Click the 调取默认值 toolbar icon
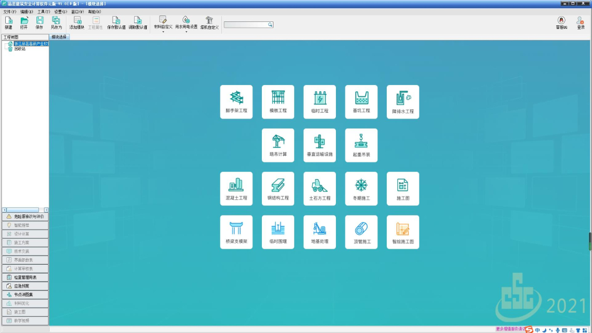 pos(138,23)
